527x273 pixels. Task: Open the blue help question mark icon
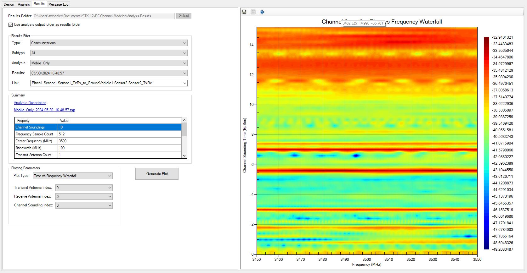[262, 12]
